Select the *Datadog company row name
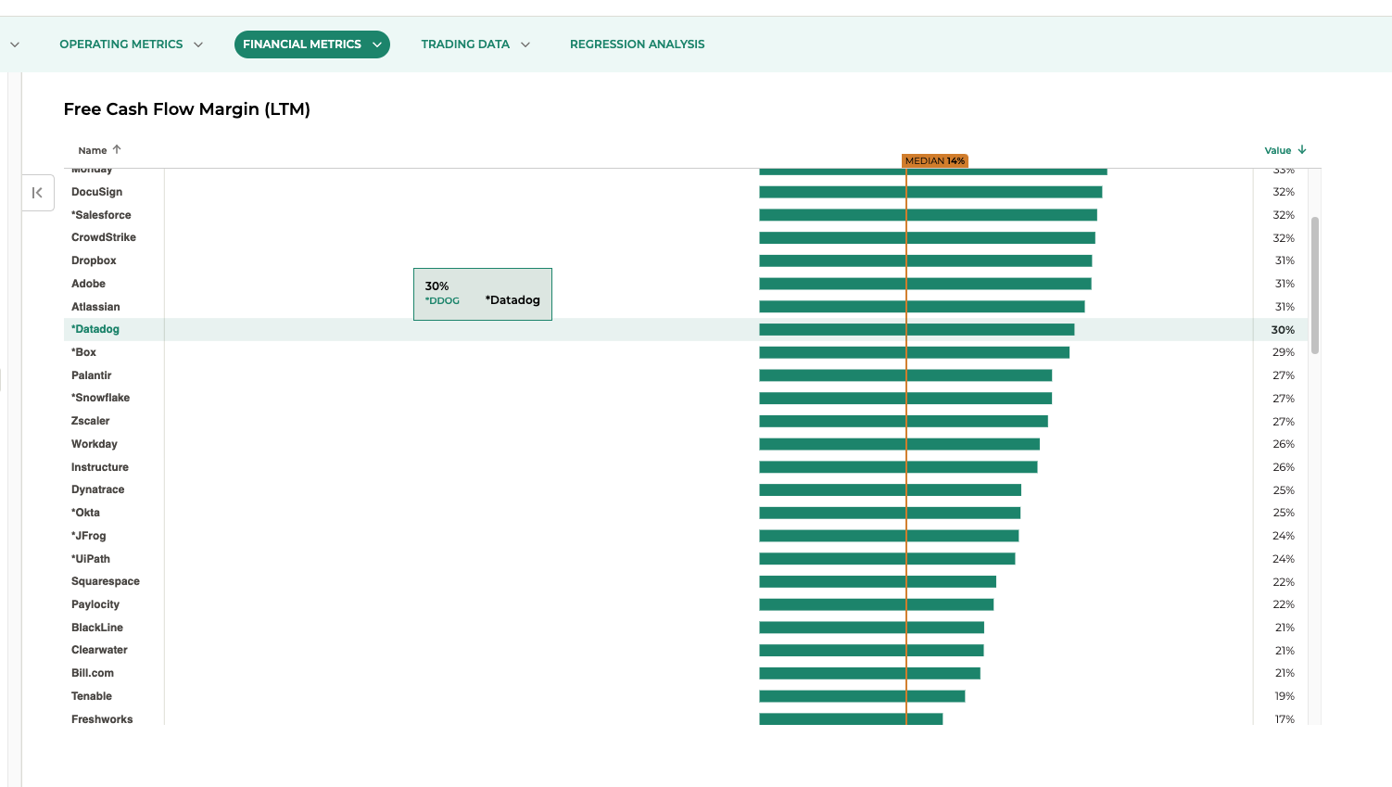Screen dimensions: 1392x787 coord(96,329)
